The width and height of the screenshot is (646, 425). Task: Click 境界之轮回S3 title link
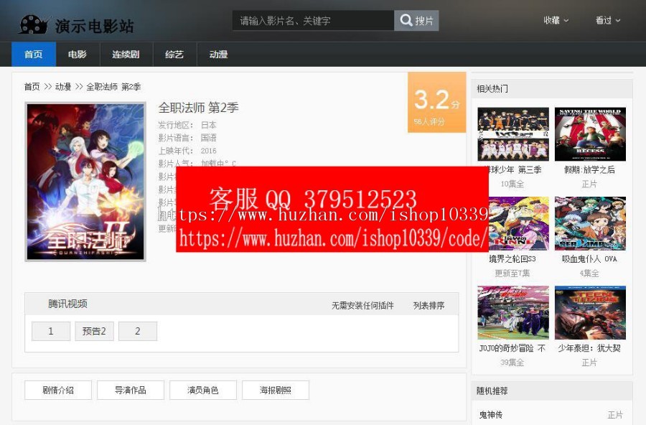point(512,259)
